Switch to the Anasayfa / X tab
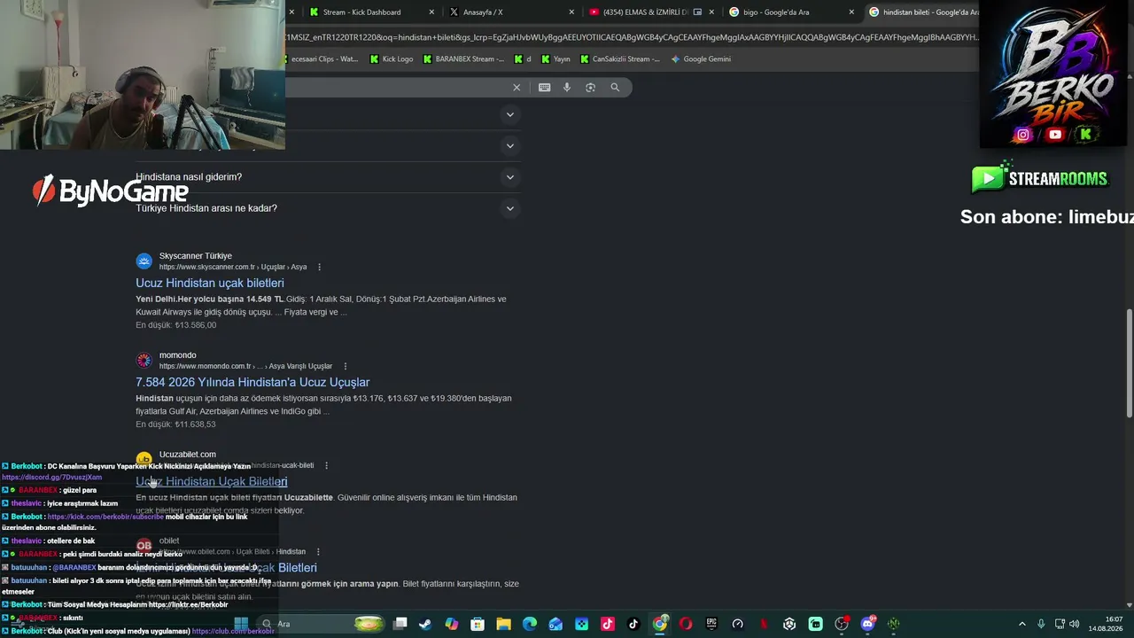Image resolution: width=1134 pixels, height=638 pixels. pyautogui.click(x=512, y=12)
